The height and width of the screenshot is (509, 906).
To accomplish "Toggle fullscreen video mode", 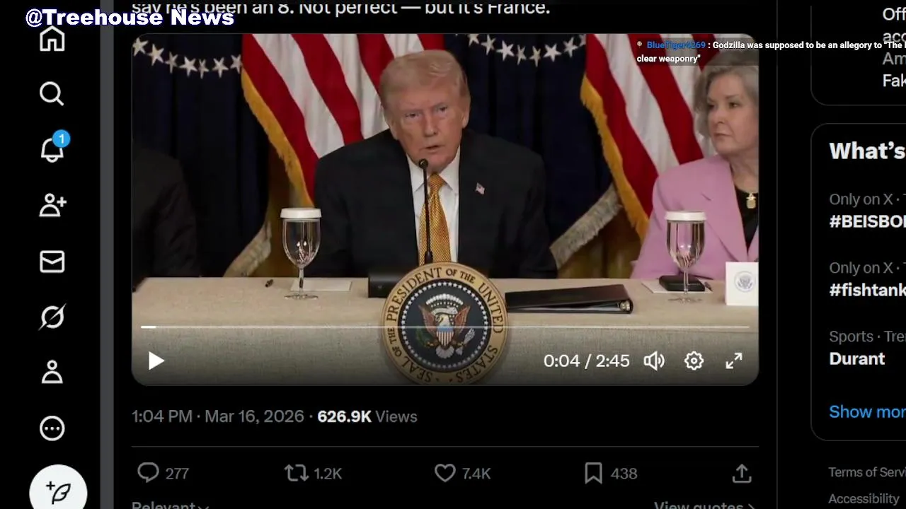I will coord(734,361).
